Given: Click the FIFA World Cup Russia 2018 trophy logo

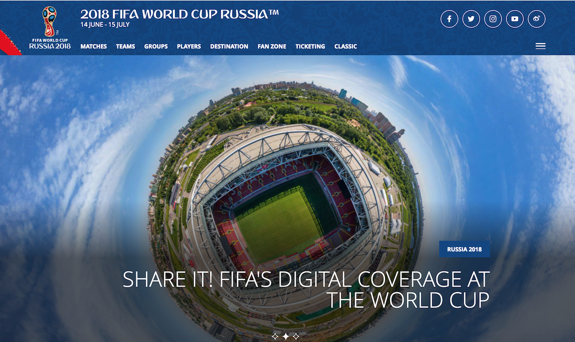Looking at the screenshot, I should (50, 28).
